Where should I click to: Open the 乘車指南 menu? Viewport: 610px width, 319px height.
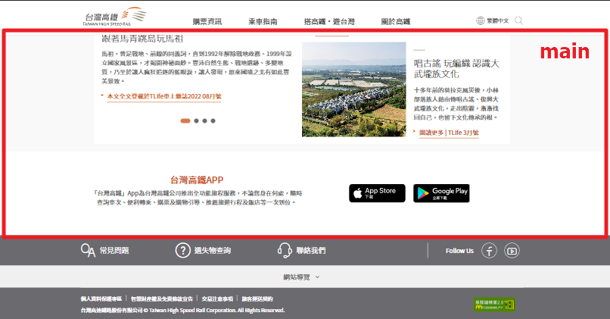(263, 22)
